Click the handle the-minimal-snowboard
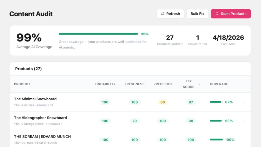Image resolution: width=261 pixels, height=147 pixels. coord(34,105)
